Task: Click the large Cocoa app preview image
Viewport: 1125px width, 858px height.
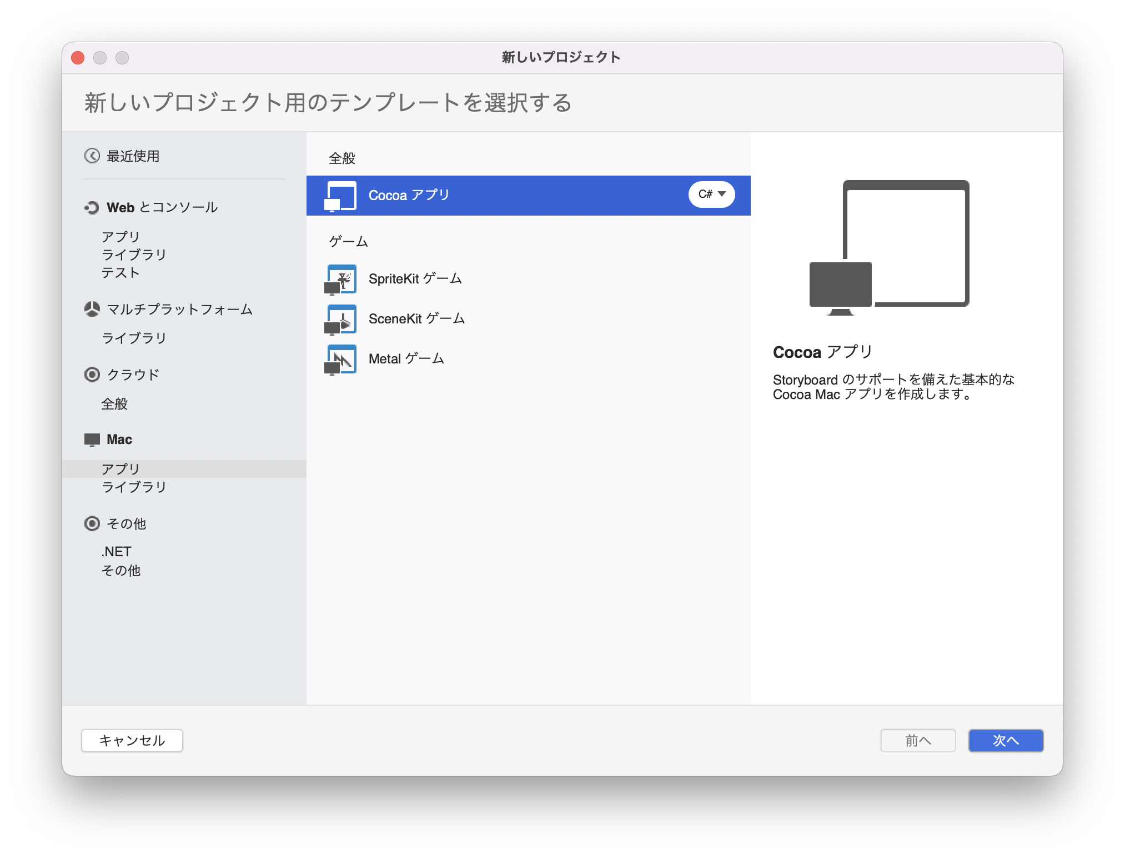Action: pos(890,247)
